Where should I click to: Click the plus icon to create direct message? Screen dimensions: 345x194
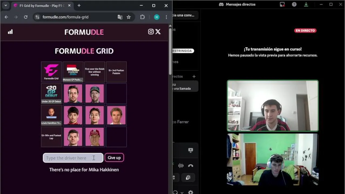point(194,77)
